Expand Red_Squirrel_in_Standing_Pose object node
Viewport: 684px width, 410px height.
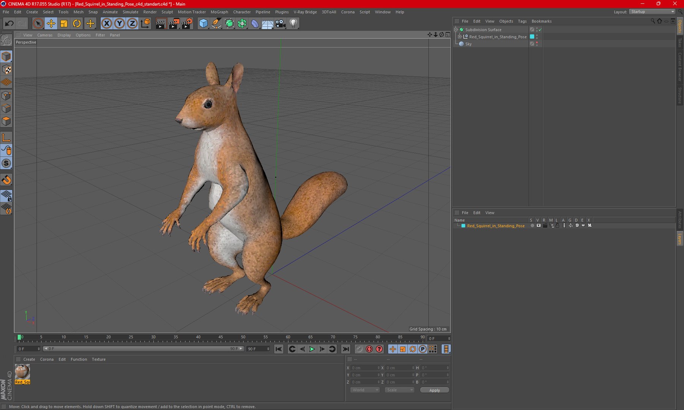pyautogui.click(x=459, y=37)
